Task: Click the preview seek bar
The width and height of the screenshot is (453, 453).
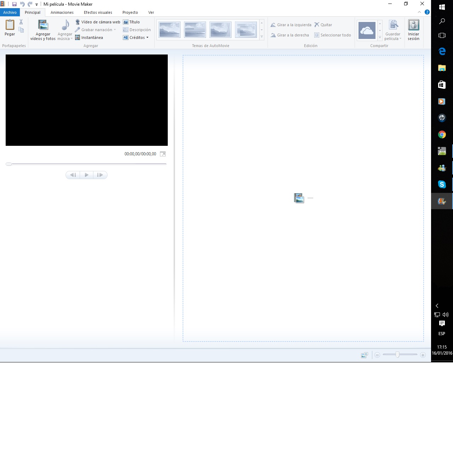Action: [86, 164]
